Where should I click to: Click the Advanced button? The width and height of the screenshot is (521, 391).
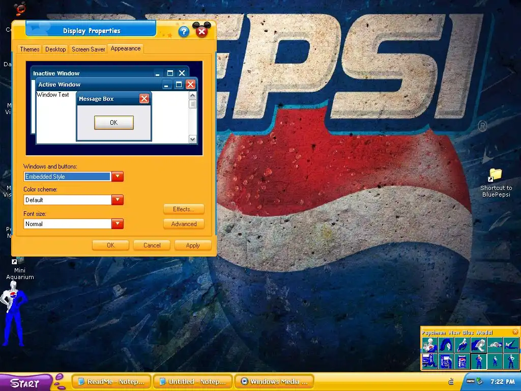coord(184,224)
